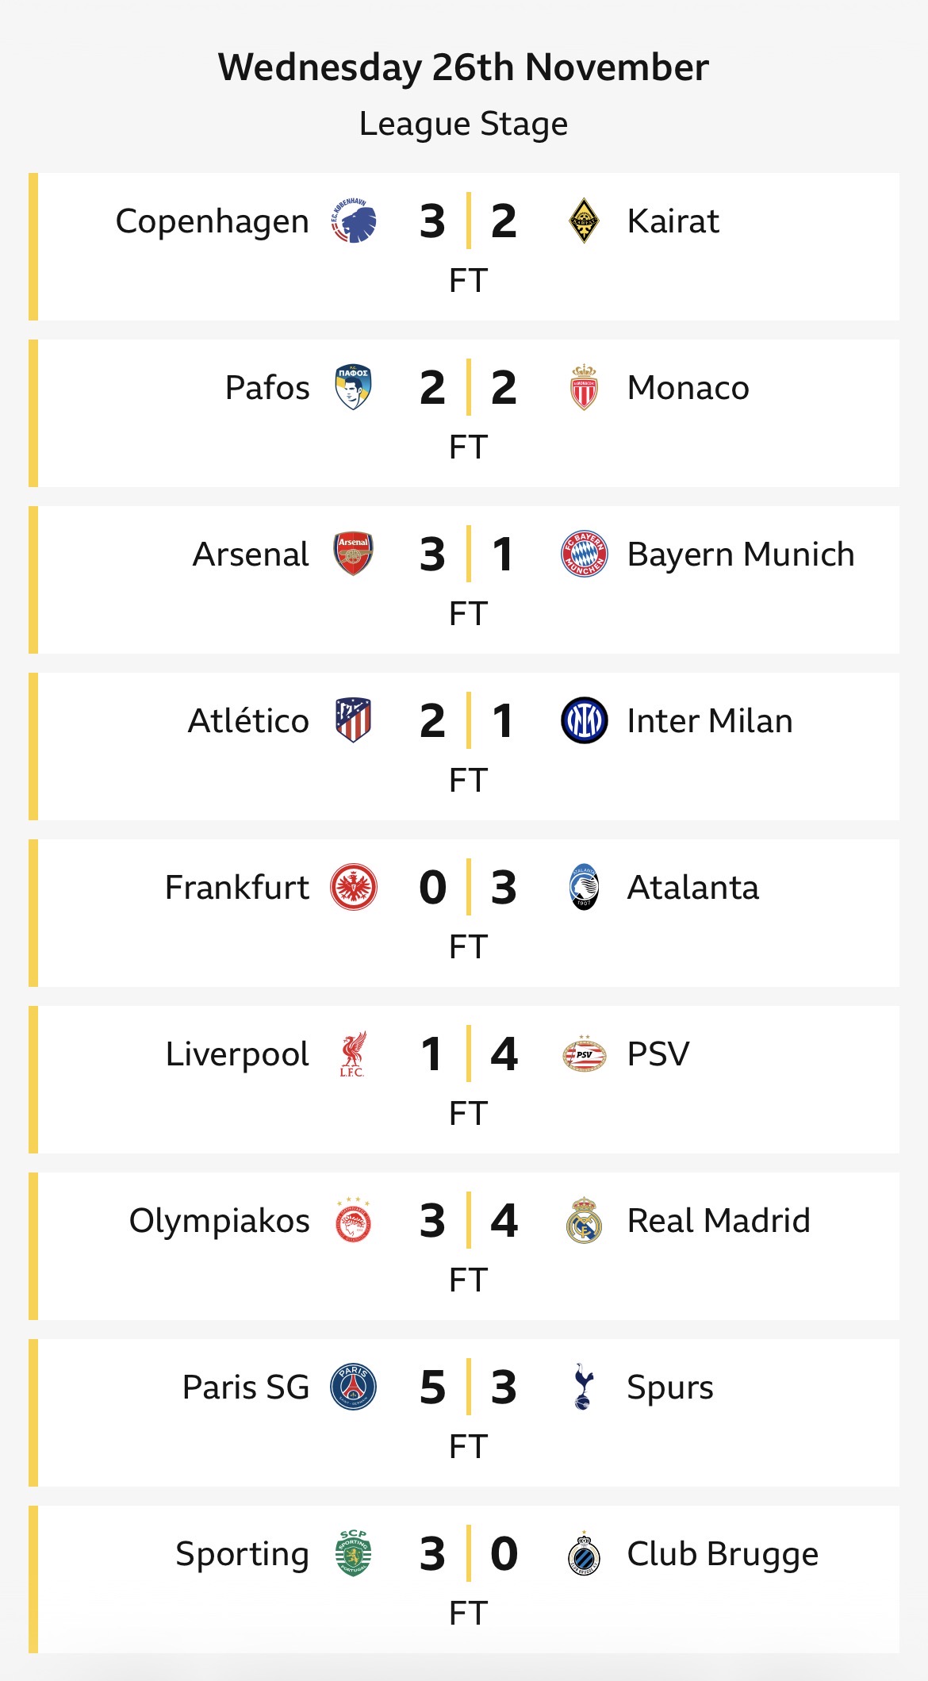
Task: Open the Atalanta team name link
Action: (692, 888)
